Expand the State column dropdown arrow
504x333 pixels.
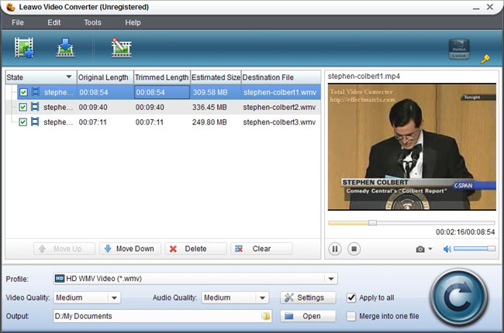(x=69, y=77)
